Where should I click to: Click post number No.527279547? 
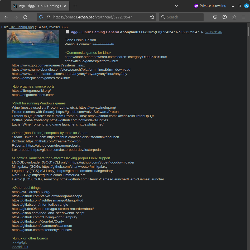click(x=187, y=32)
